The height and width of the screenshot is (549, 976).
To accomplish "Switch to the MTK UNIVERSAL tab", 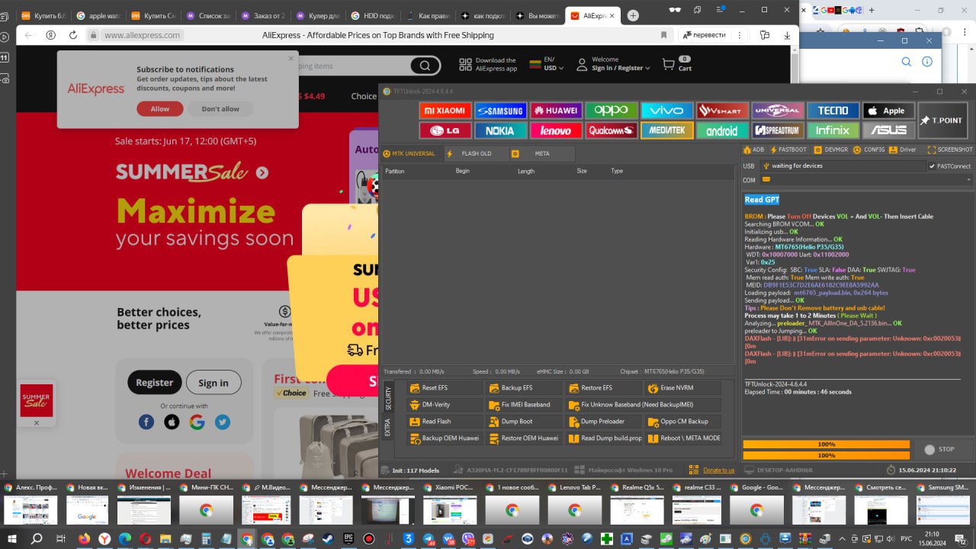I will click(x=409, y=153).
